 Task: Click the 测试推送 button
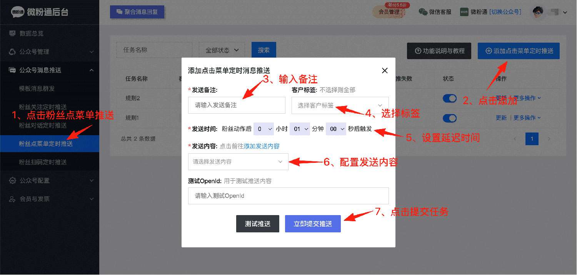coord(257,224)
